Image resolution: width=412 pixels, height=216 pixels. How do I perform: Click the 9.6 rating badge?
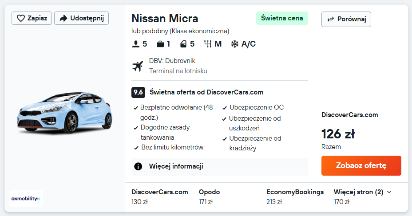coord(138,92)
